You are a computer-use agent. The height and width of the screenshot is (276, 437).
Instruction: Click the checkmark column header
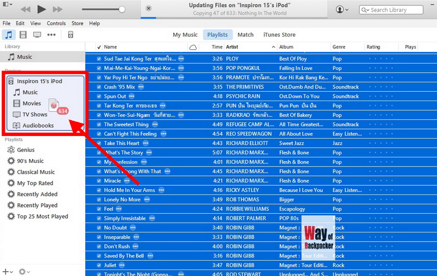tap(99, 47)
